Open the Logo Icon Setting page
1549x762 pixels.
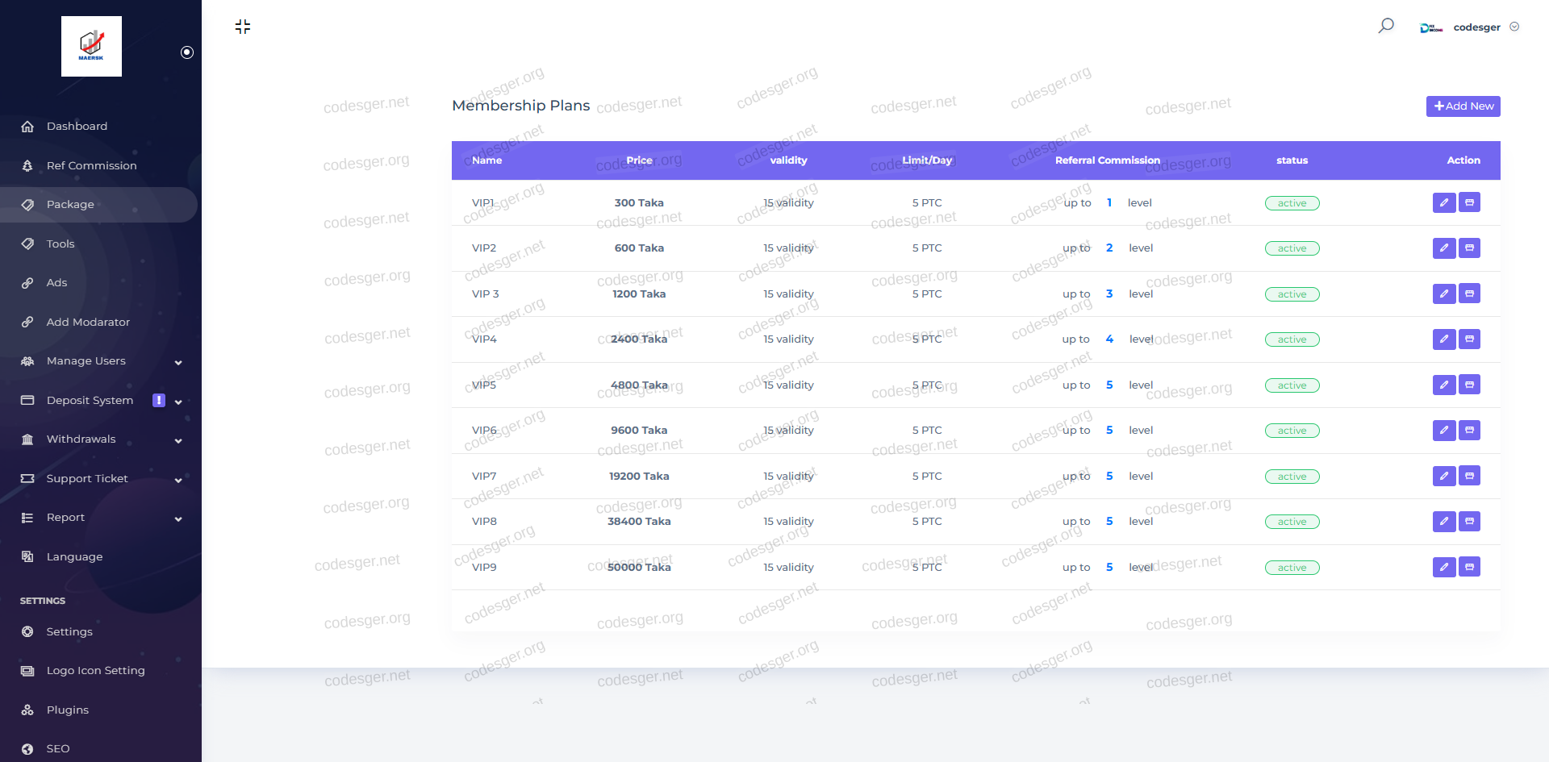(x=95, y=671)
